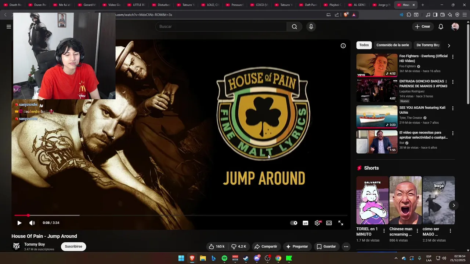Viewport: 470px width, 264px height.
Task: Click Brave Shields lion icon in address bar
Action: click(346, 15)
